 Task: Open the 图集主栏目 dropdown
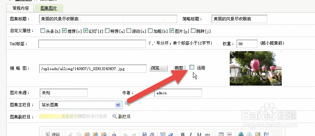[80, 105]
